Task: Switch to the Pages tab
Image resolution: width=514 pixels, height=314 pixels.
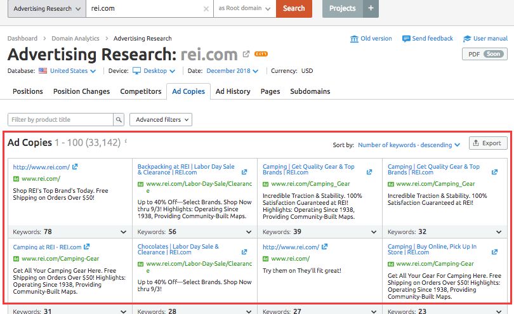Action: click(270, 91)
